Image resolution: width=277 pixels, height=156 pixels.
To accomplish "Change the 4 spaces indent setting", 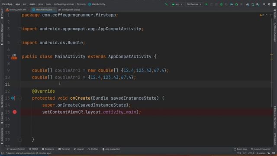I will [261, 153].
